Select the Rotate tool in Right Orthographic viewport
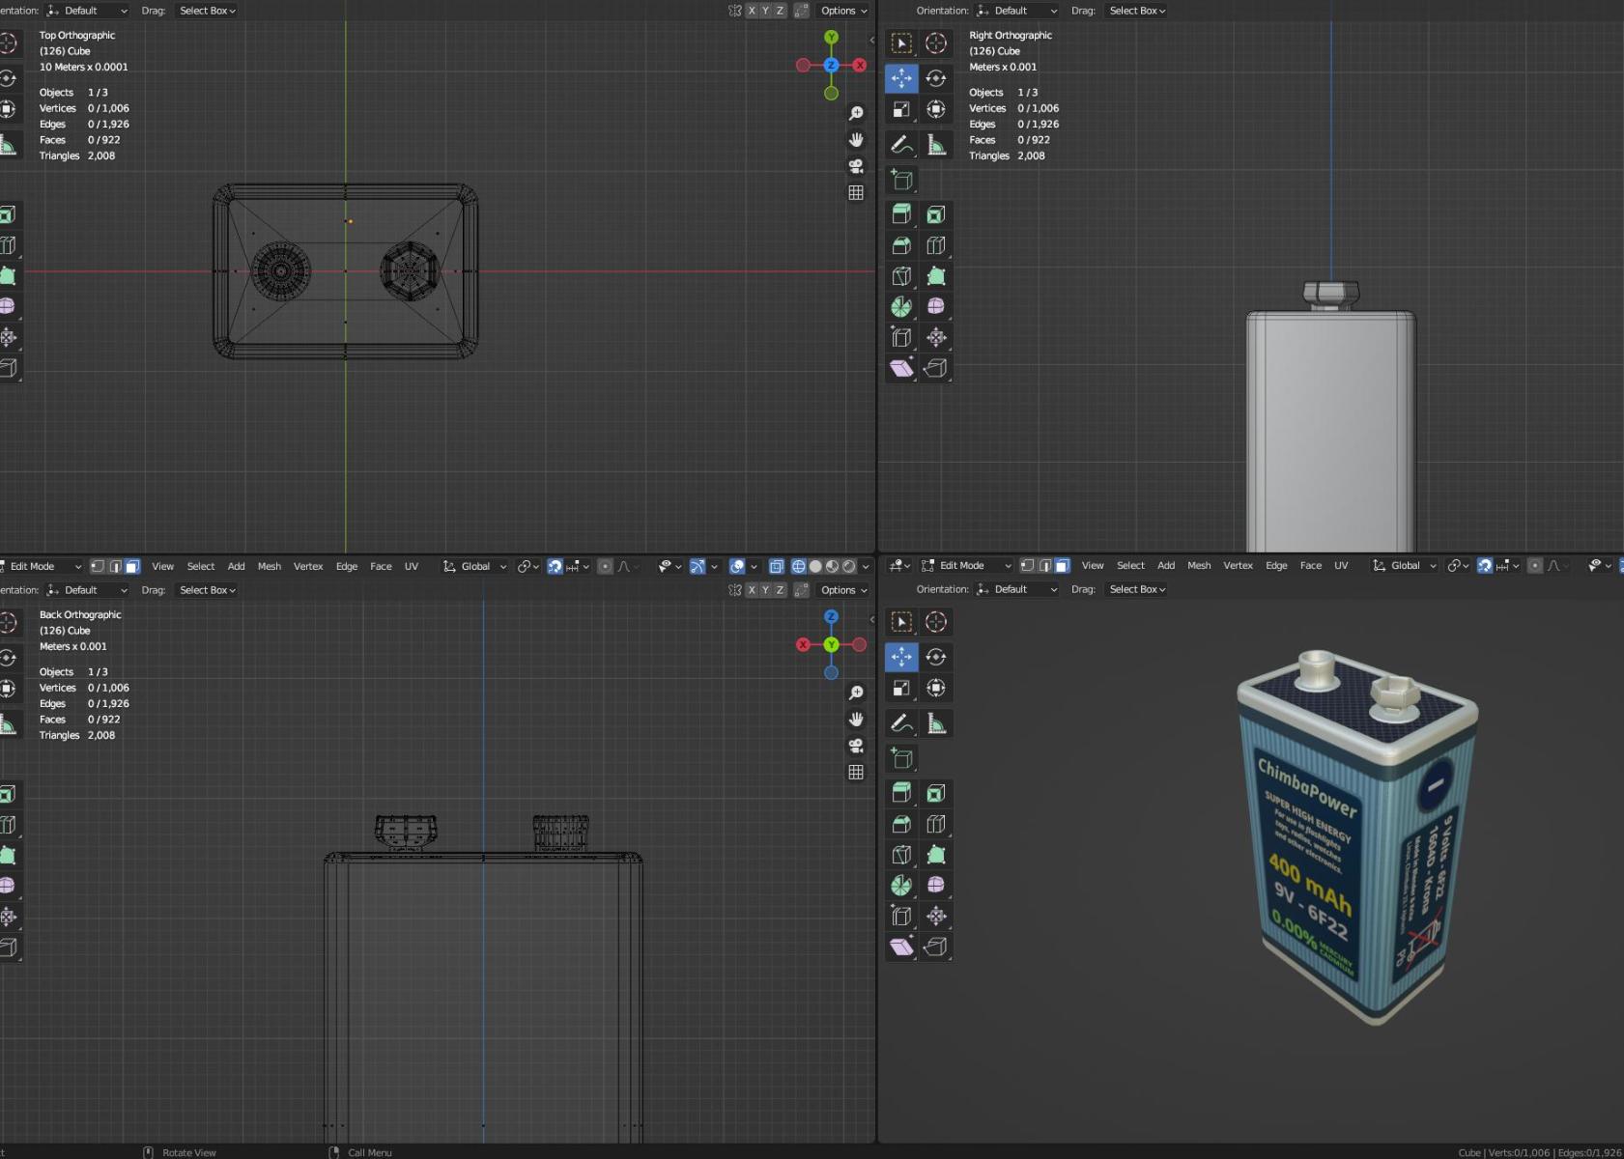The height and width of the screenshot is (1159, 1624). click(935, 78)
